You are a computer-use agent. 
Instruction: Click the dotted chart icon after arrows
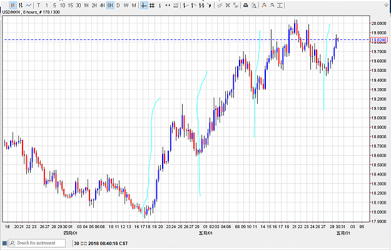176,6
